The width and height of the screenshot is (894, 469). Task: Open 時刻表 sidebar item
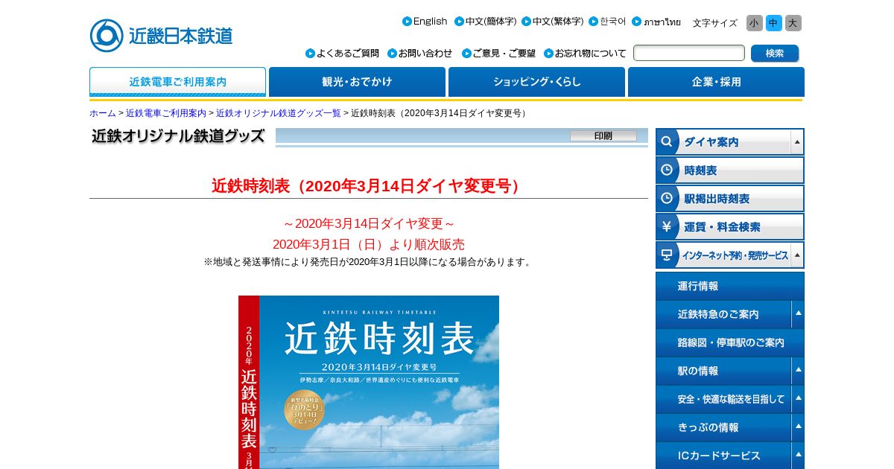[730, 170]
